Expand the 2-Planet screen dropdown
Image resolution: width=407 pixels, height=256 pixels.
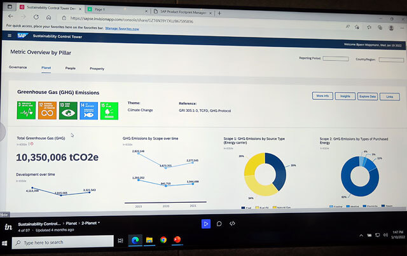point(90,223)
